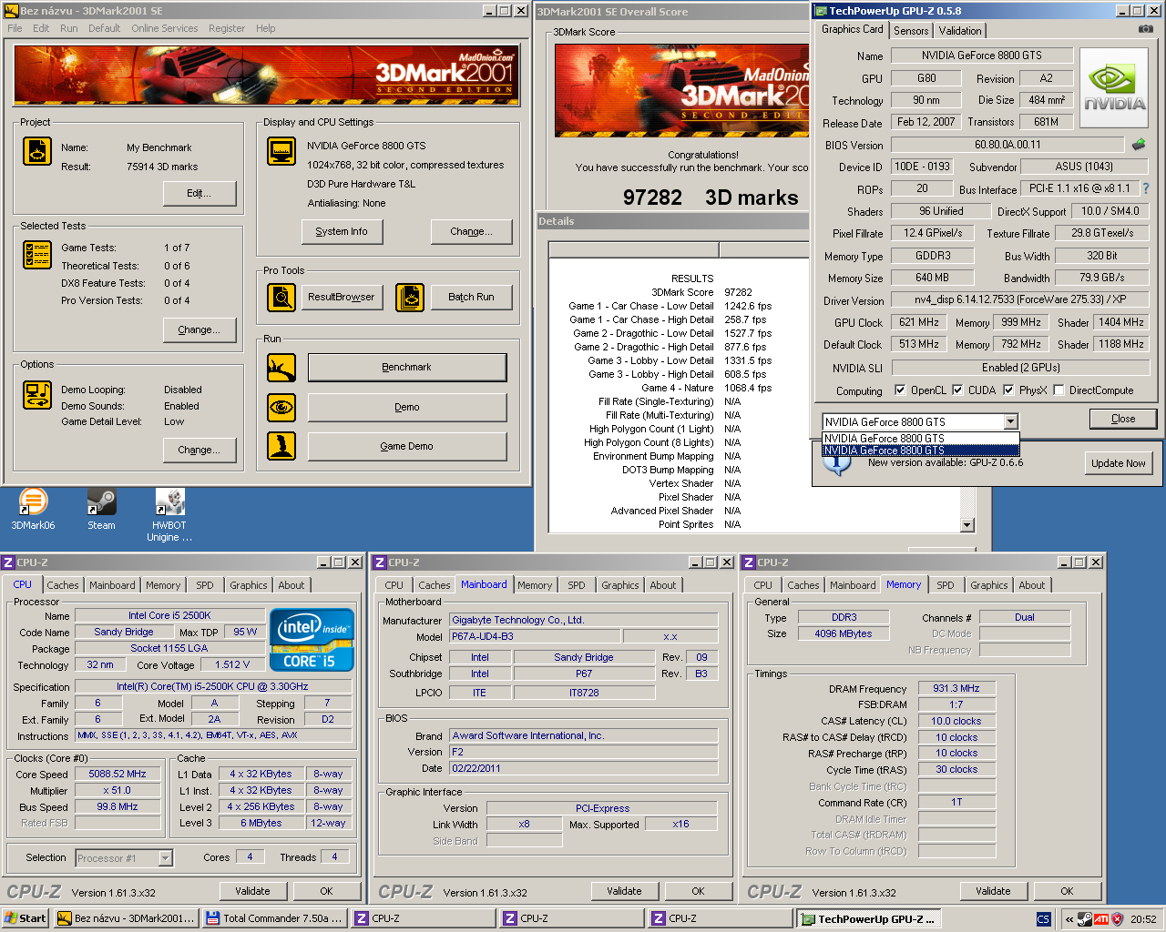The height and width of the screenshot is (932, 1166).
Task: Click the DRAM Frequency value 931.3 MHz
Action: [956, 688]
